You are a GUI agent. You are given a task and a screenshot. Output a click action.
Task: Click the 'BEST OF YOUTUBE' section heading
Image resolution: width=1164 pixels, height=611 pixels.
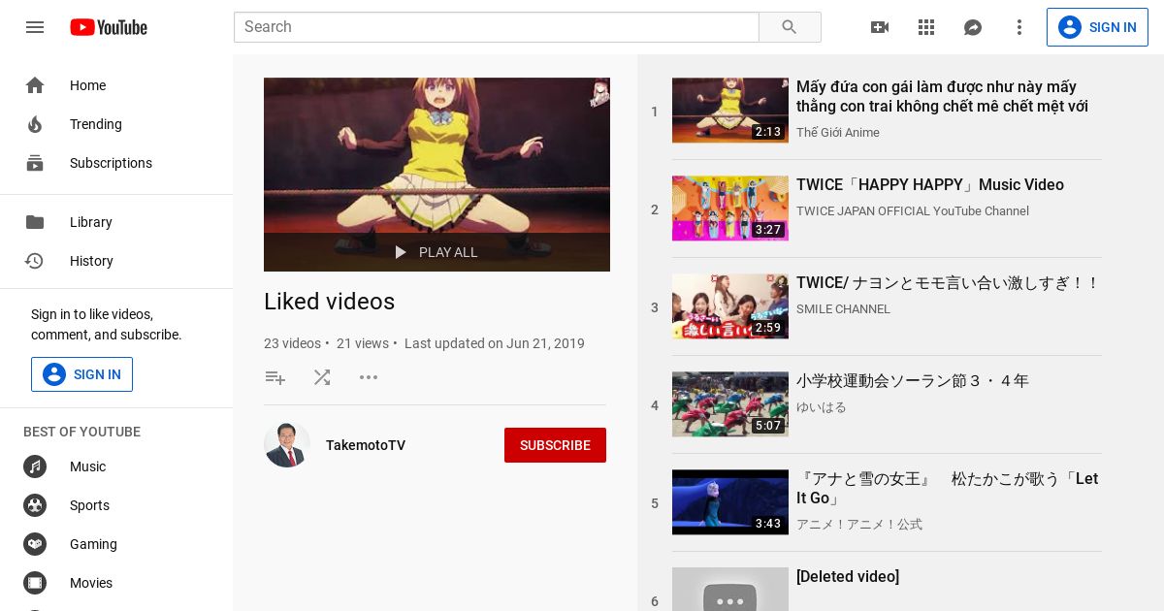click(x=81, y=432)
